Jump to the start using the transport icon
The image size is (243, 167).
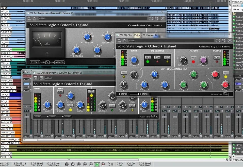67,164
